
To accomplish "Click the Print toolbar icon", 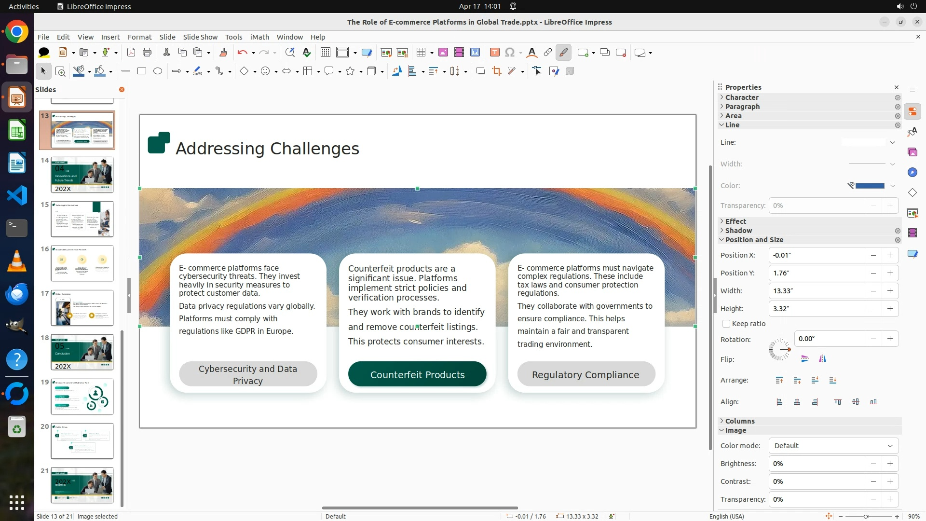I will click(147, 53).
